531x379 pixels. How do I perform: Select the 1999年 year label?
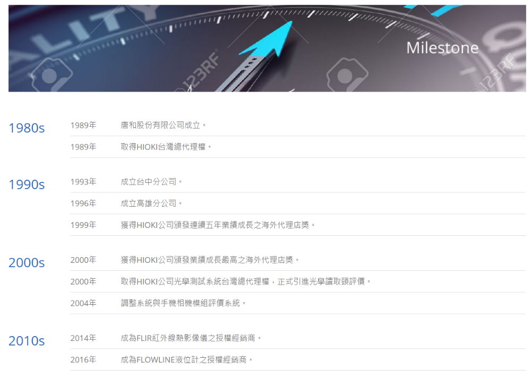(x=83, y=225)
